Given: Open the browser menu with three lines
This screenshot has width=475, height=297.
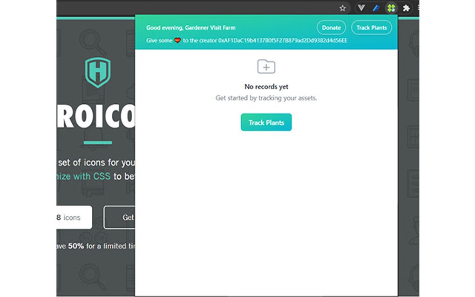Looking at the screenshot, I should [x=420, y=8].
